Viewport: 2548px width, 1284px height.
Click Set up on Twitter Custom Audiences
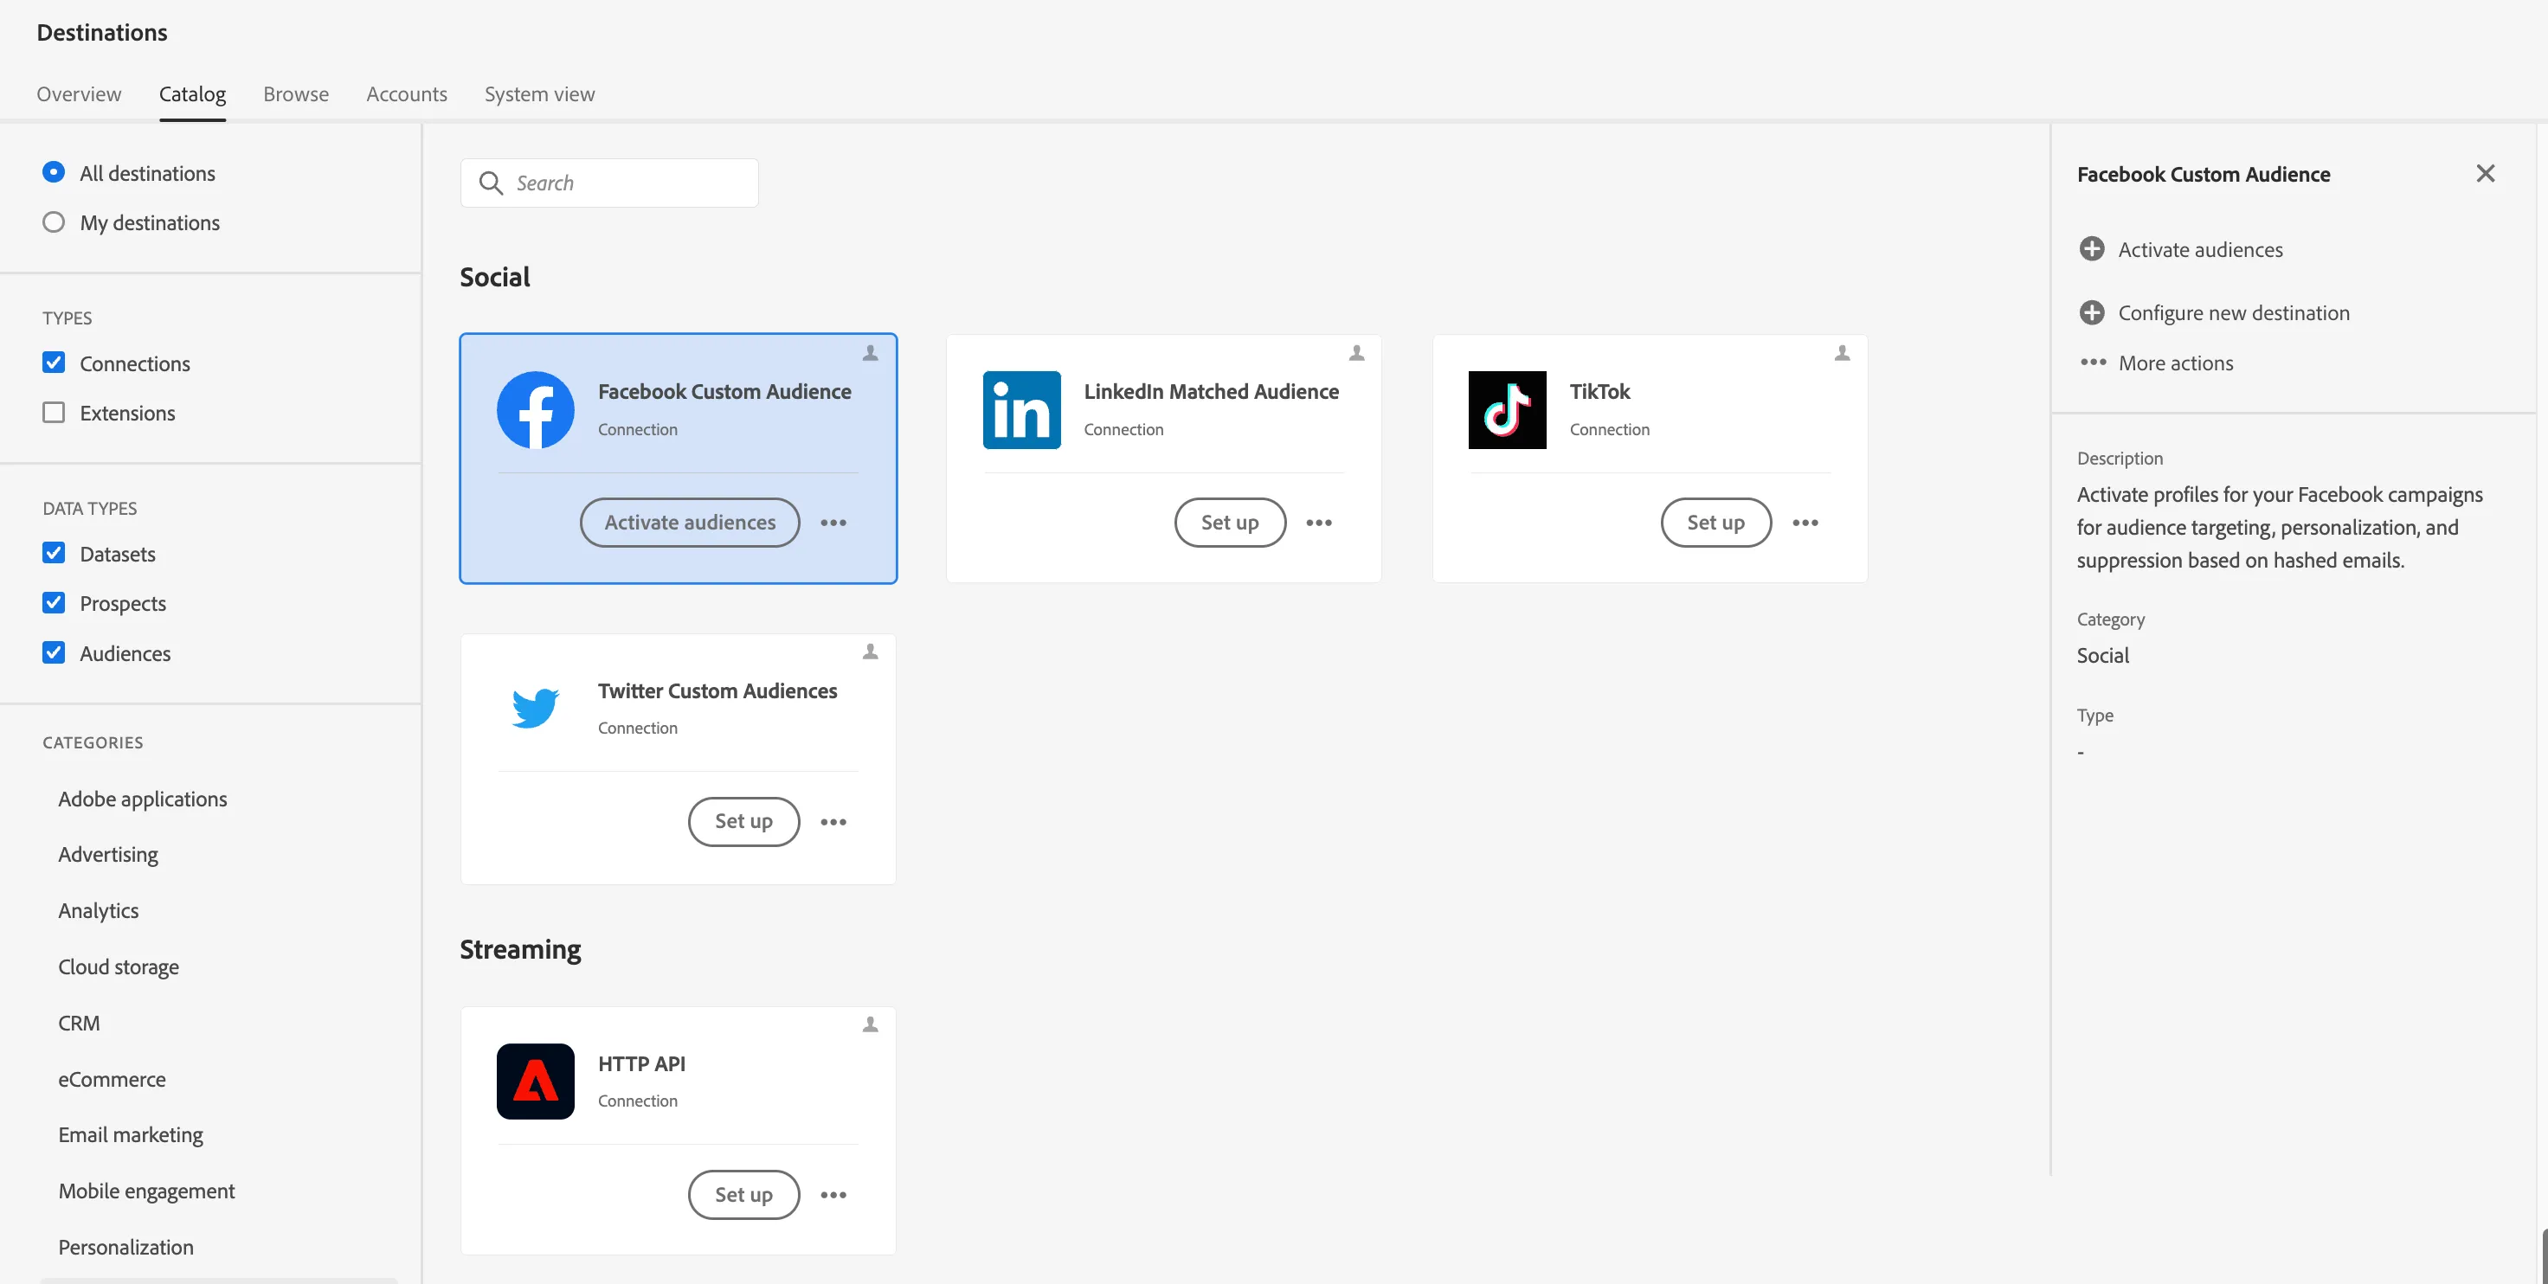coord(743,821)
